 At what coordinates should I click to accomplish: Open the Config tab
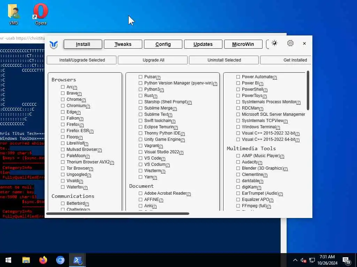click(x=163, y=44)
